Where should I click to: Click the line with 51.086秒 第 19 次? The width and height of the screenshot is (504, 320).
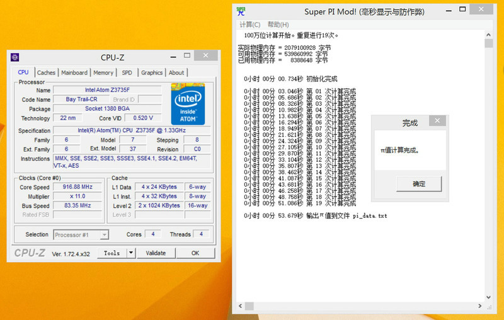(x=300, y=203)
